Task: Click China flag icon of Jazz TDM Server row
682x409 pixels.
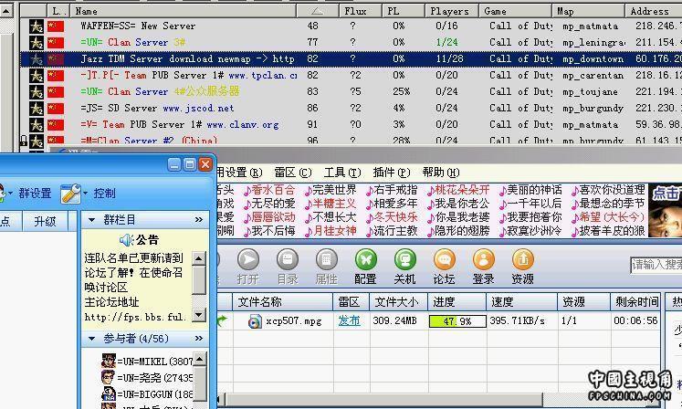Action: 56,59
